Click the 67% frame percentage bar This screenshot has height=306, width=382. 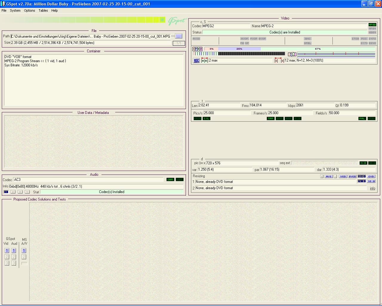click(318, 49)
